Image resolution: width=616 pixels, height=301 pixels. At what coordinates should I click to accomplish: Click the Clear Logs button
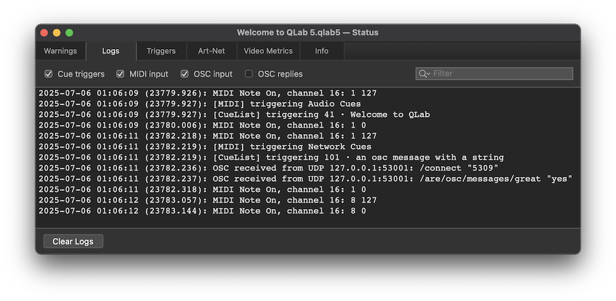point(73,241)
